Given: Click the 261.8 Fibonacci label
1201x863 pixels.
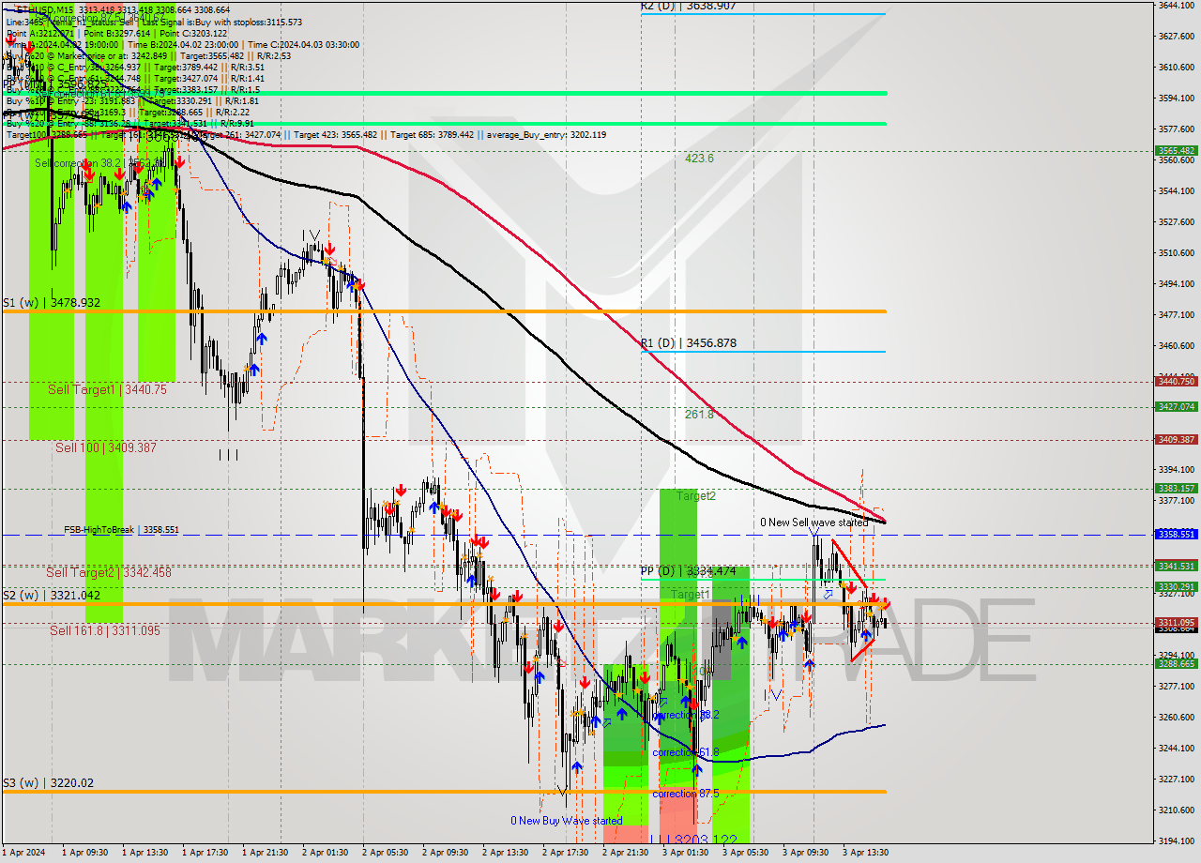Looking at the screenshot, I should point(699,414).
